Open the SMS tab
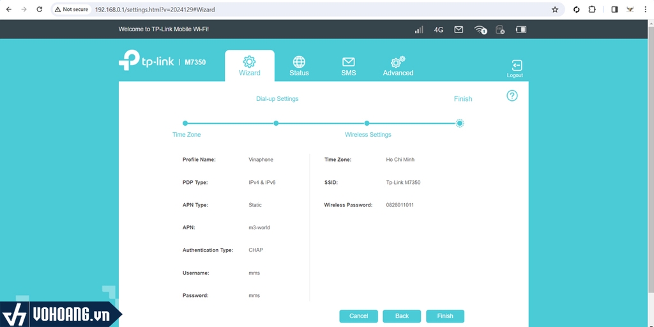 [348, 66]
